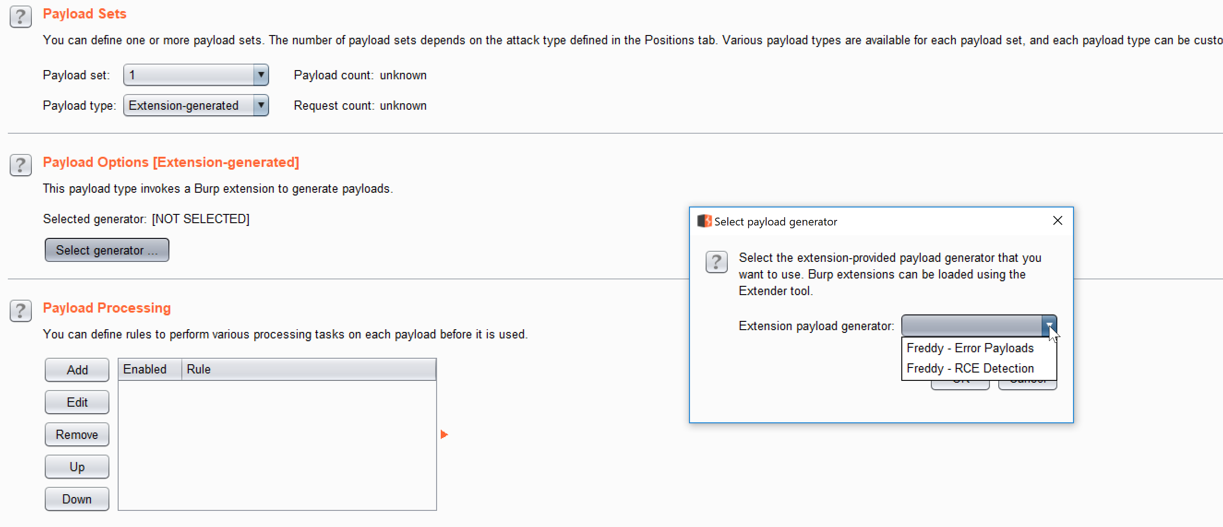Click the Payload Sets help icon

(x=20, y=16)
